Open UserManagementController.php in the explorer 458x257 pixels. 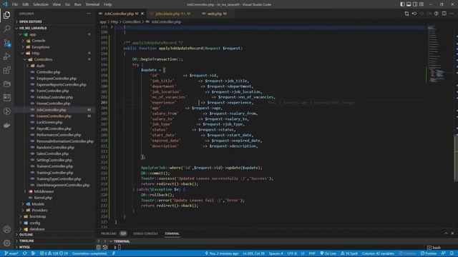pyautogui.click(x=55, y=185)
